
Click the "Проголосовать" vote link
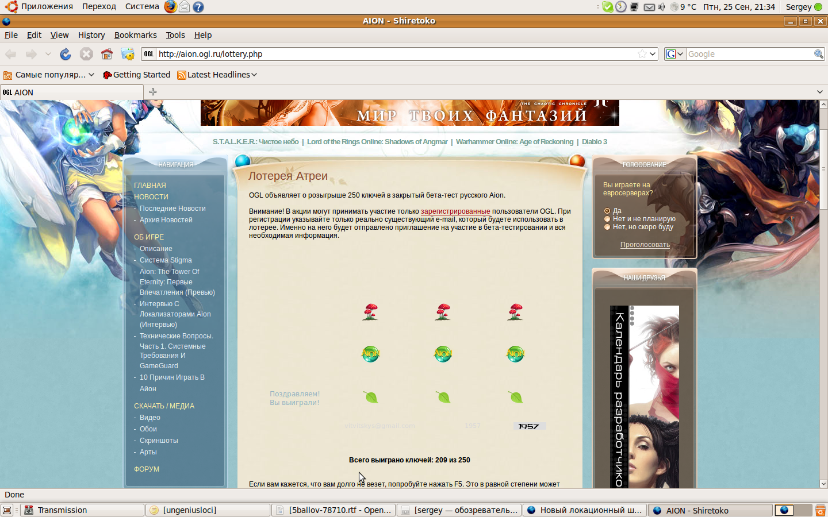pyautogui.click(x=645, y=245)
